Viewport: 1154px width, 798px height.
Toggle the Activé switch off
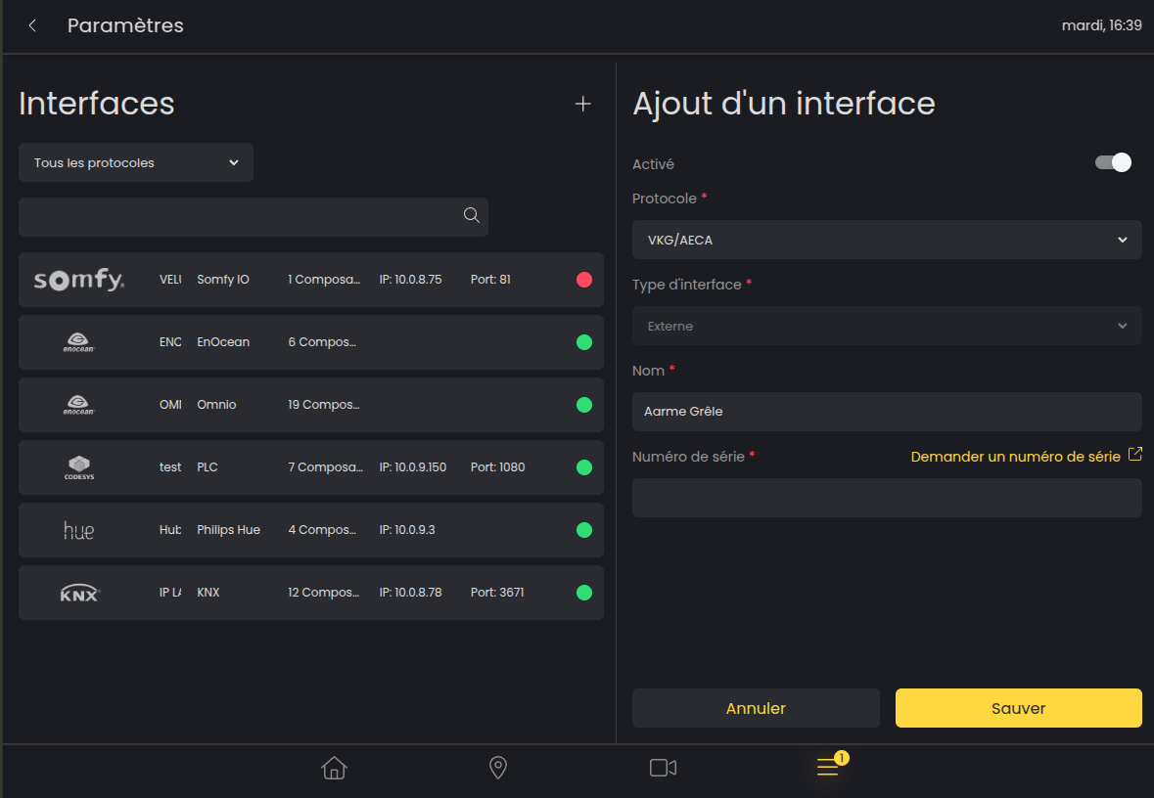click(1113, 163)
